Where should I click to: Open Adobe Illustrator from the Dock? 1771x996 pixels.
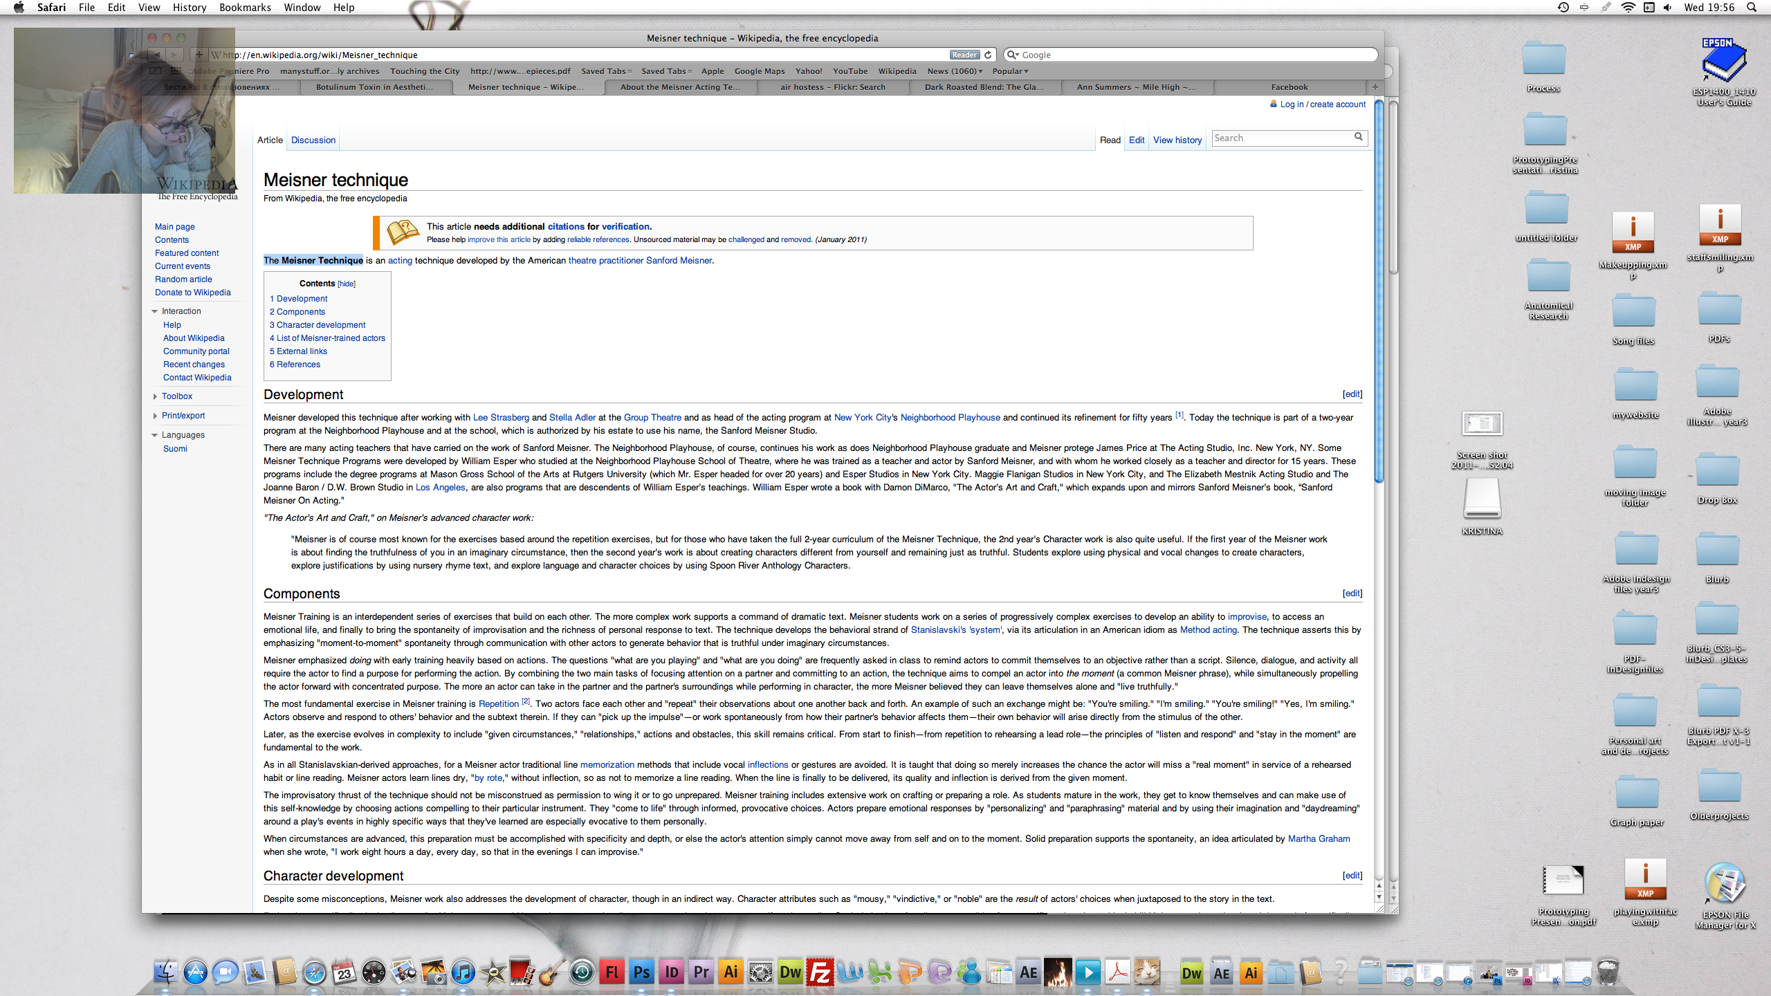pyautogui.click(x=731, y=972)
